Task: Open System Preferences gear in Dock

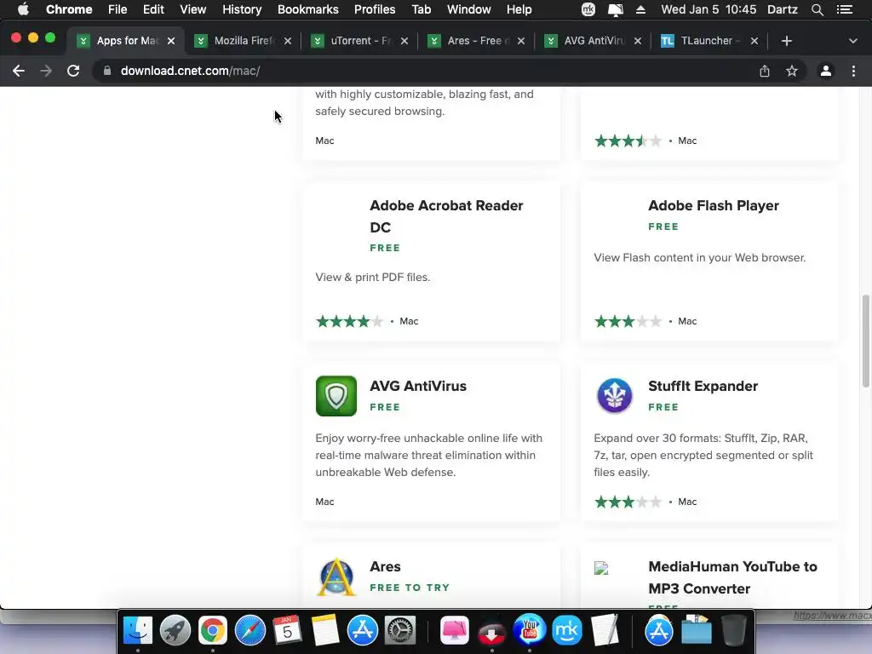Action: [x=400, y=631]
